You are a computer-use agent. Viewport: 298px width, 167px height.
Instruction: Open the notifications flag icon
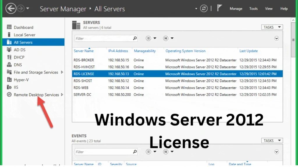tap(219, 8)
